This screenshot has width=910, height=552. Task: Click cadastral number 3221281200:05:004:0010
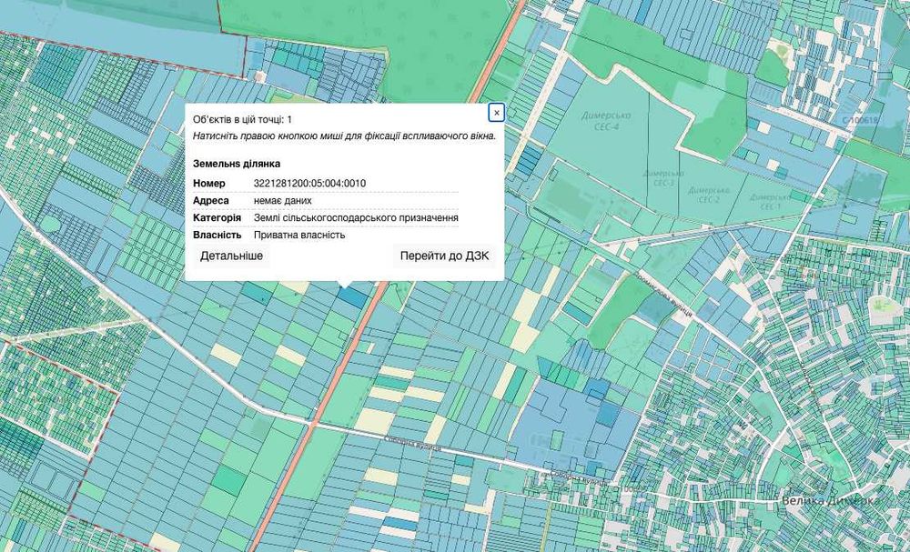[x=309, y=183]
